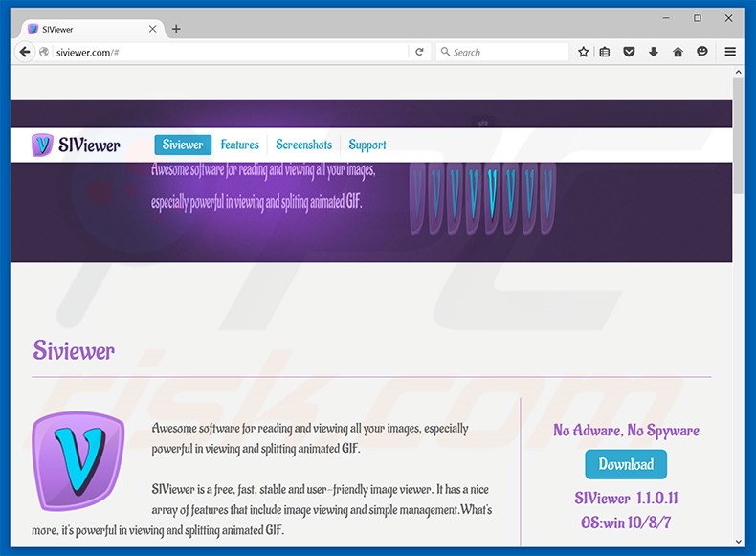
Task: Show bookmarks list icon
Action: point(605,52)
